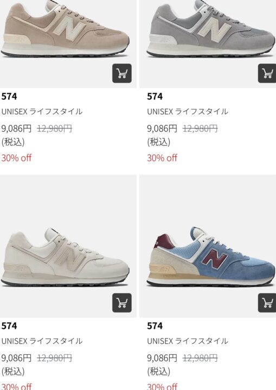
Task: Add the off-white 574 sneaker to cart
Action: 122,303
